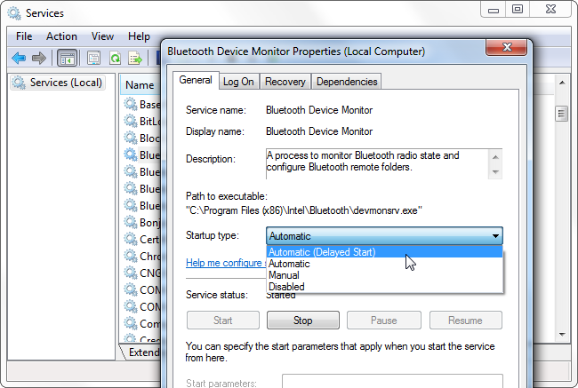
Task: Click the Back arrow toolbar icon
Action: pyautogui.click(x=19, y=59)
